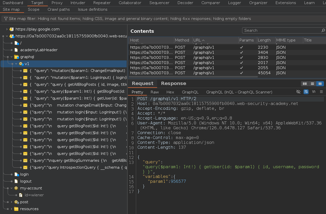Click the logout file icon
The width and height of the screenshot is (326, 214).
point(16,181)
